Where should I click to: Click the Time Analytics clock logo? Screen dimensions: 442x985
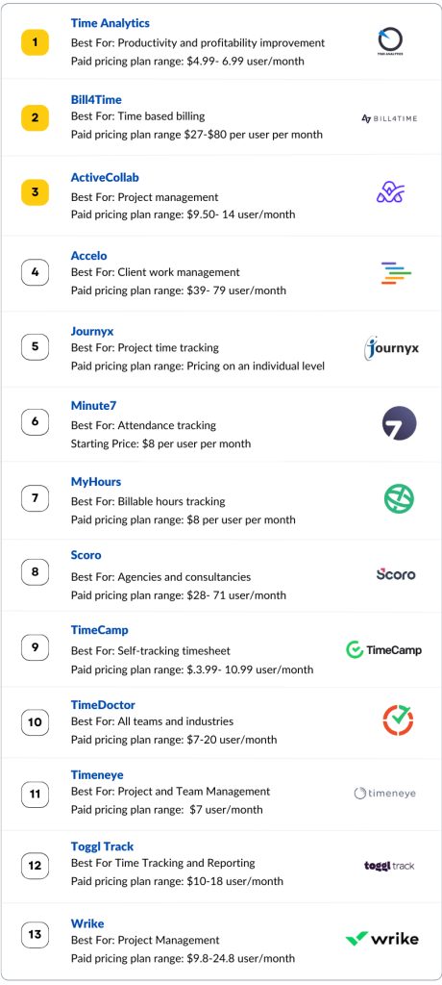pyautogui.click(x=394, y=42)
